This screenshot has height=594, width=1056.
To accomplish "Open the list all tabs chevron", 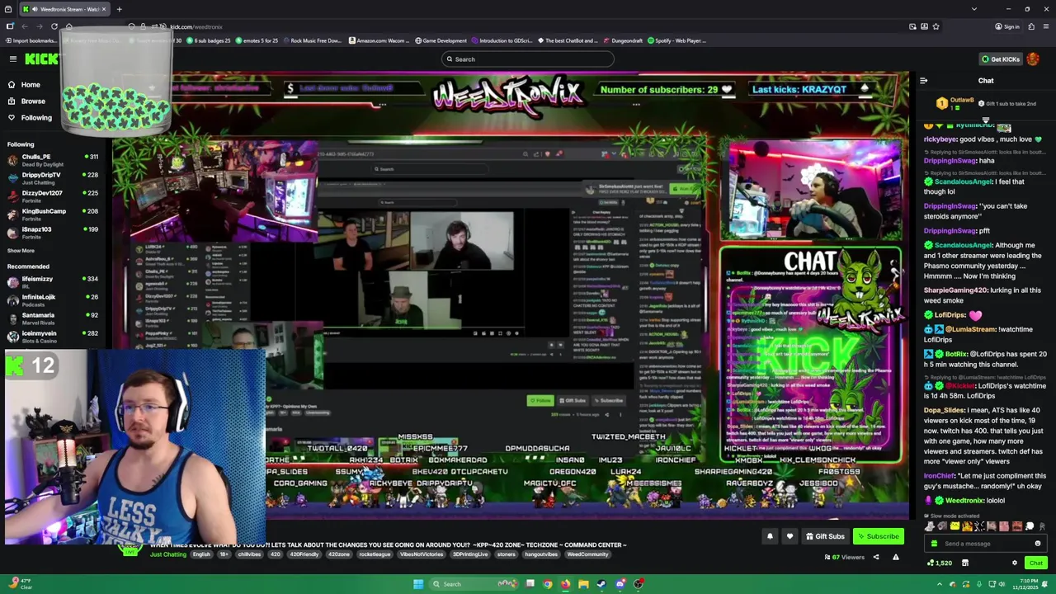I will [974, 9].
